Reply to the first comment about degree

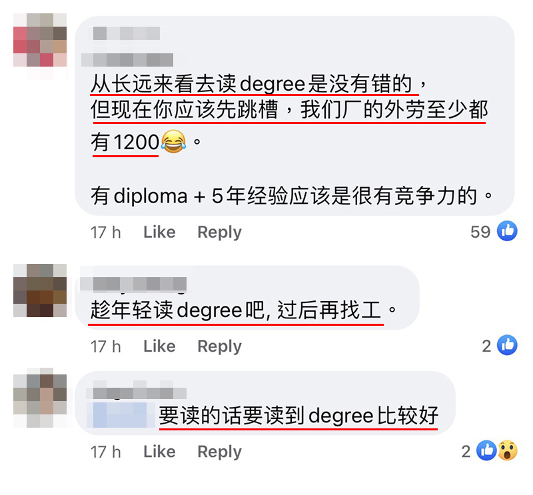point(220,233)
